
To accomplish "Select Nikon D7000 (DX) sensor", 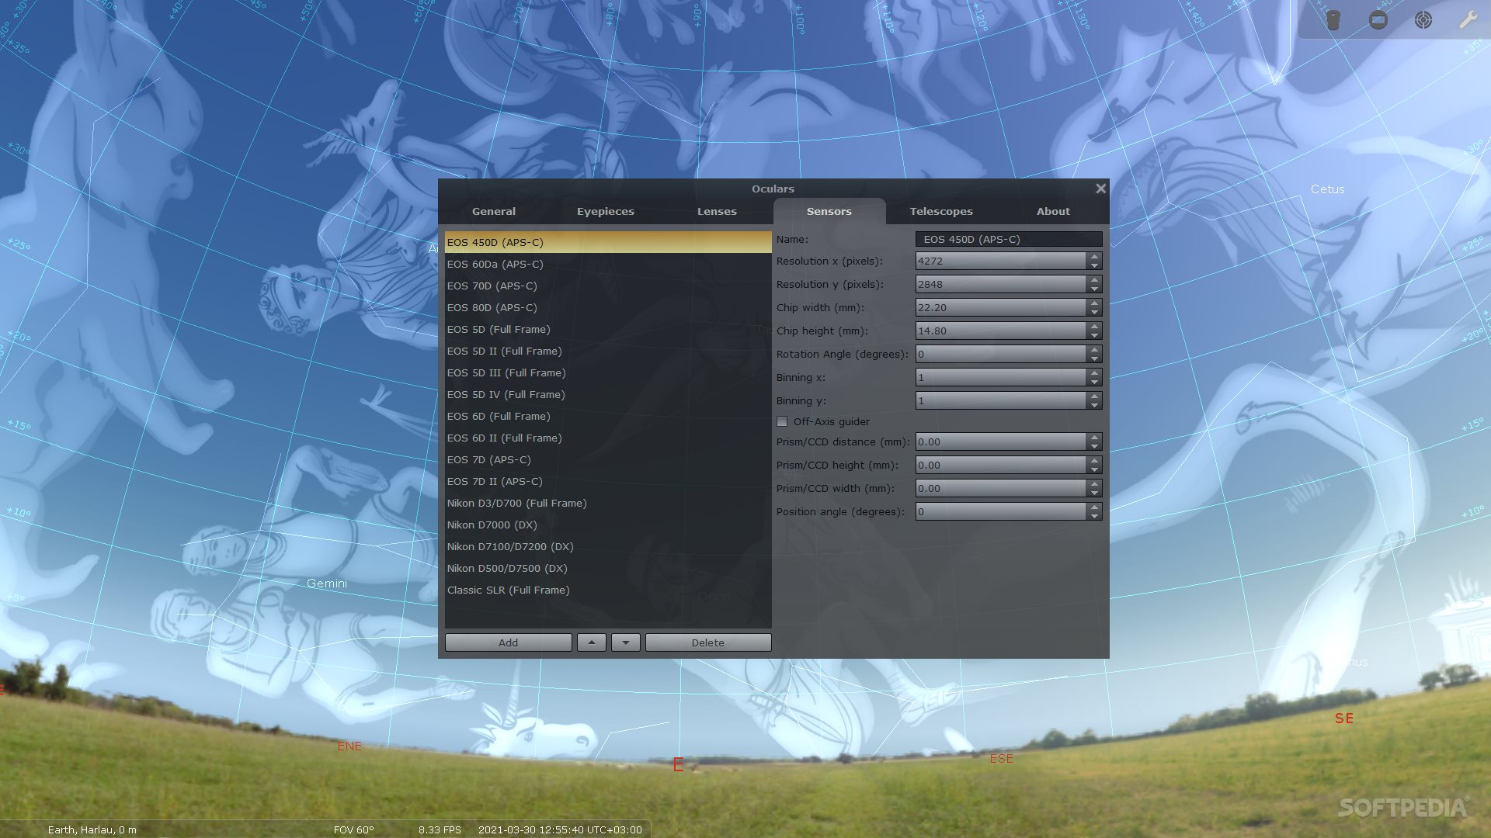I will [608, 525].
